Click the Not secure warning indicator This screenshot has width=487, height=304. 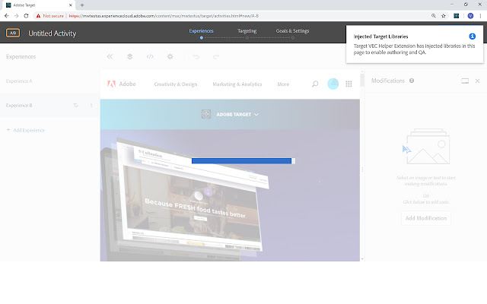tap(49, 16)
